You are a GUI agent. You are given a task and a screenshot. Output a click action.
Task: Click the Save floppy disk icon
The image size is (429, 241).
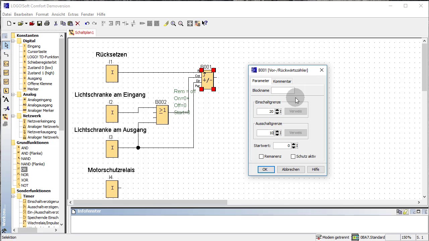coord(40,23)
